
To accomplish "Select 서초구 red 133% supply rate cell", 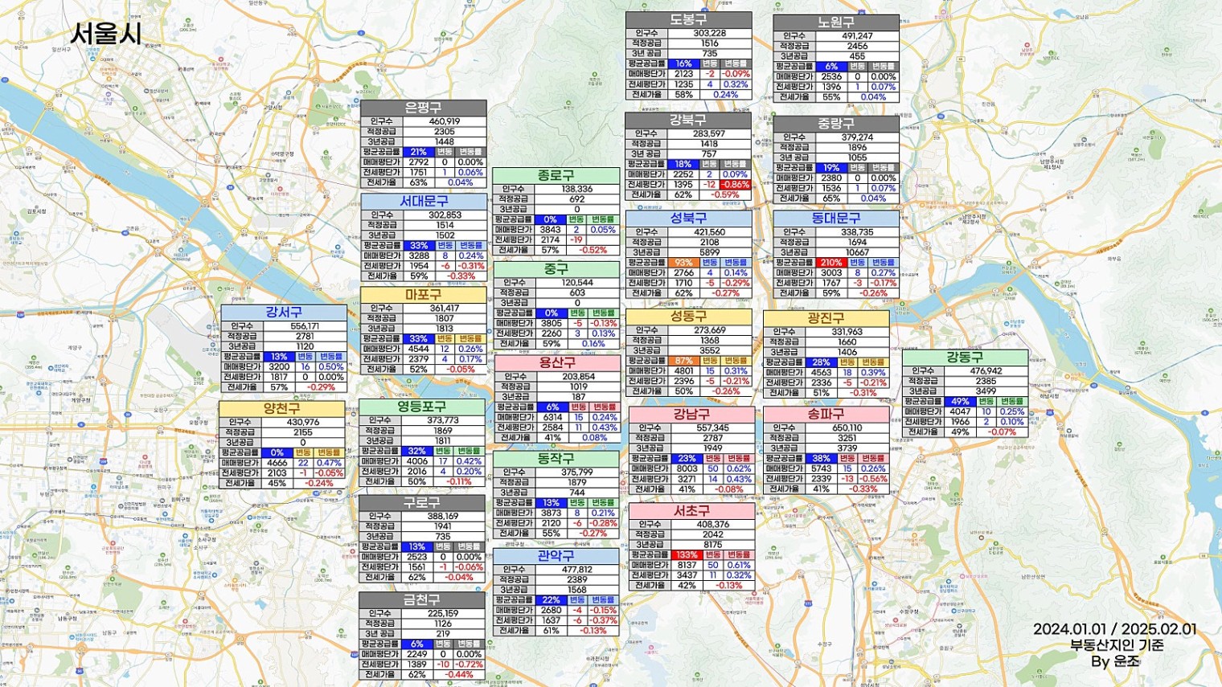I will point(687,555).
